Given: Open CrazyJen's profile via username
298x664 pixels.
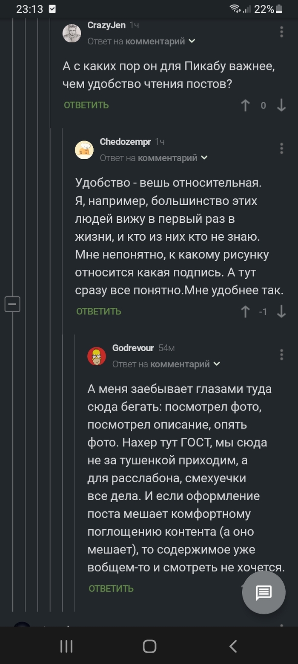Looking at the screenshot, I should [x=106, y=25].
